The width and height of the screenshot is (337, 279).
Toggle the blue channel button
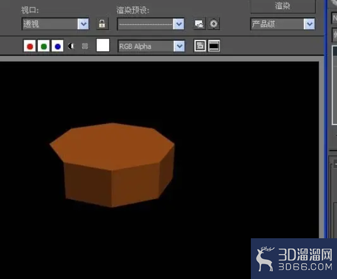57,46
